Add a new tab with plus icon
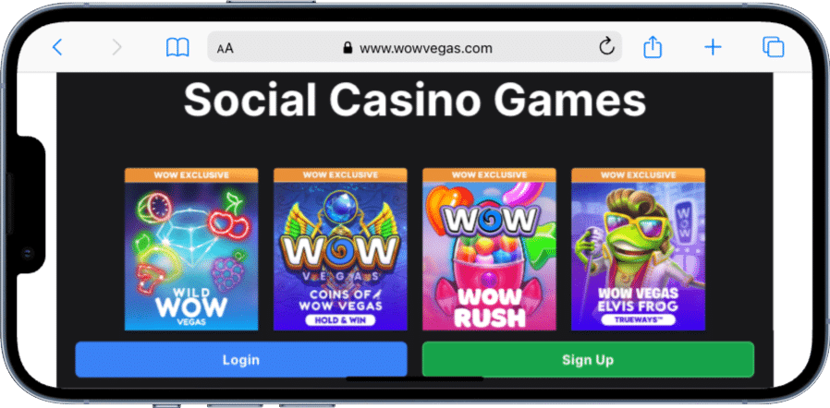The image size is (830, 408). point(713,48)
